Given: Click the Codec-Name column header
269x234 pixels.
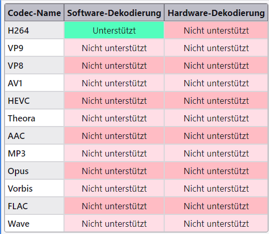Looking at the screenshot, I should coord(34,13).
